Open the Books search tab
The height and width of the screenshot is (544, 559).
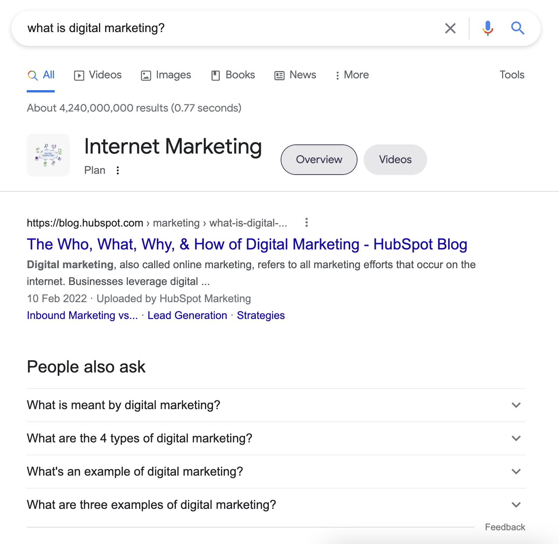pyautogui.click(x=233, y=75)
